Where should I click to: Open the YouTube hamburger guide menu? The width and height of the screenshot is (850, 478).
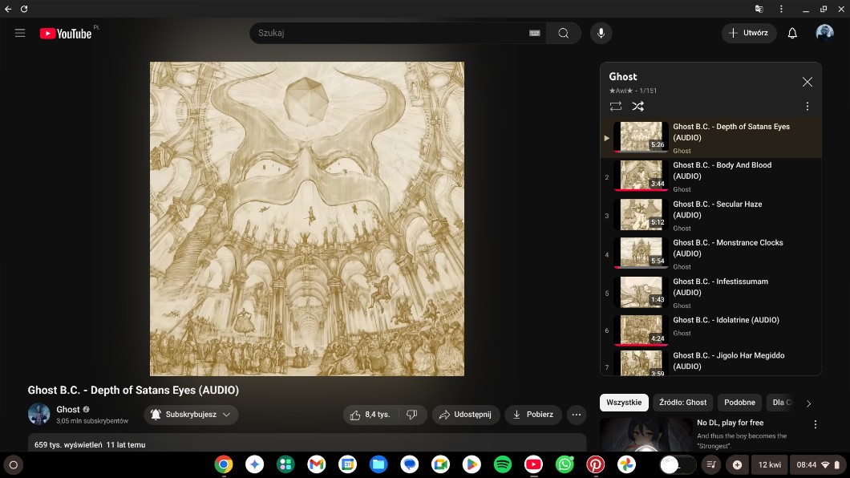(20, 33)
